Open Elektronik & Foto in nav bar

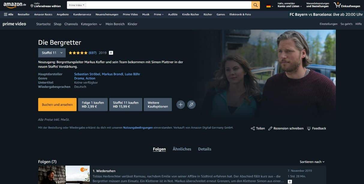coord(240,14)
